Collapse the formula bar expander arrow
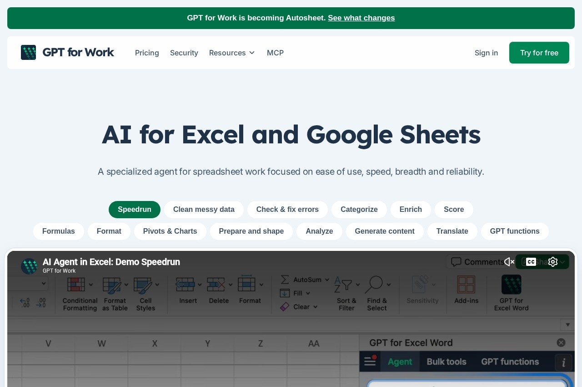Screen dimensions: 582x387 click(x=567, y=325)
